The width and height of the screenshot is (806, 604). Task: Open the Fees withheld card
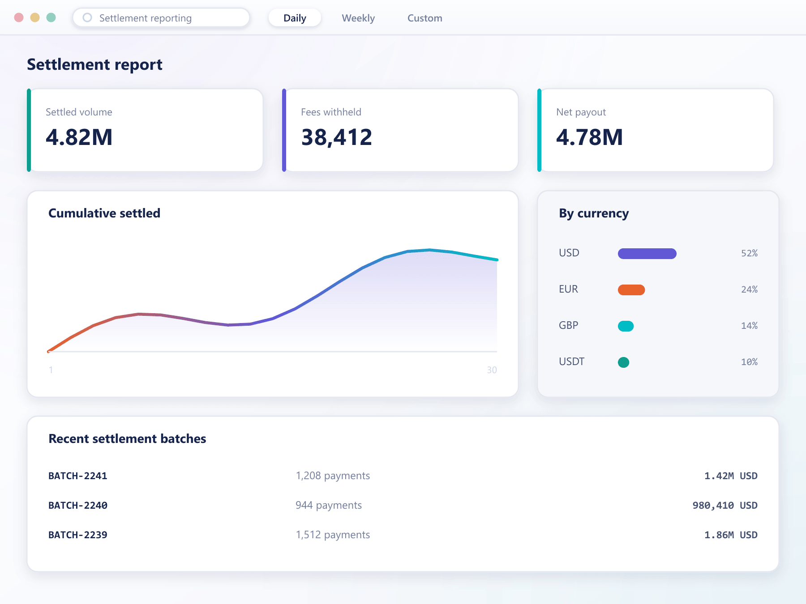[400, 130]
